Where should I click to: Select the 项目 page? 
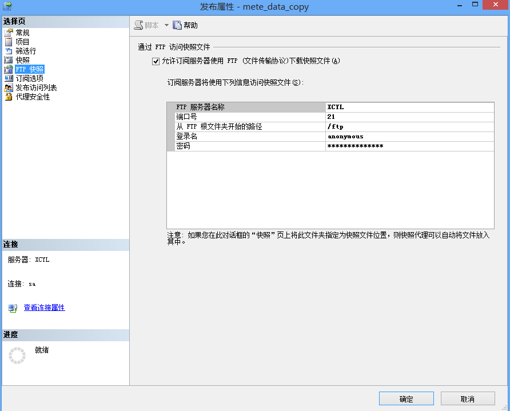22,42
